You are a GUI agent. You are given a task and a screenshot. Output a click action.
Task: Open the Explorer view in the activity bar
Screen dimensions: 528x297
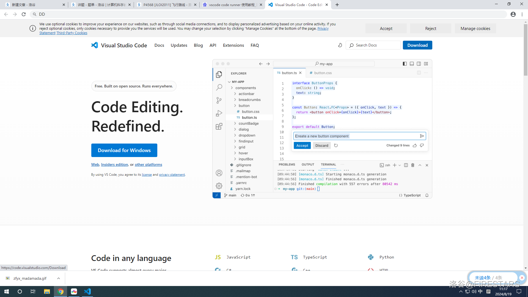point(219,74)
